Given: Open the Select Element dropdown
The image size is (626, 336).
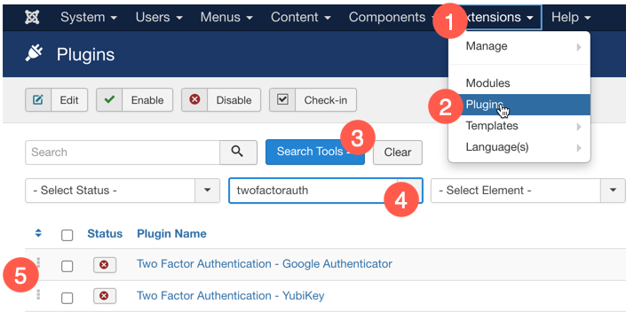Looking at the screenshot, I should [527, 191].
